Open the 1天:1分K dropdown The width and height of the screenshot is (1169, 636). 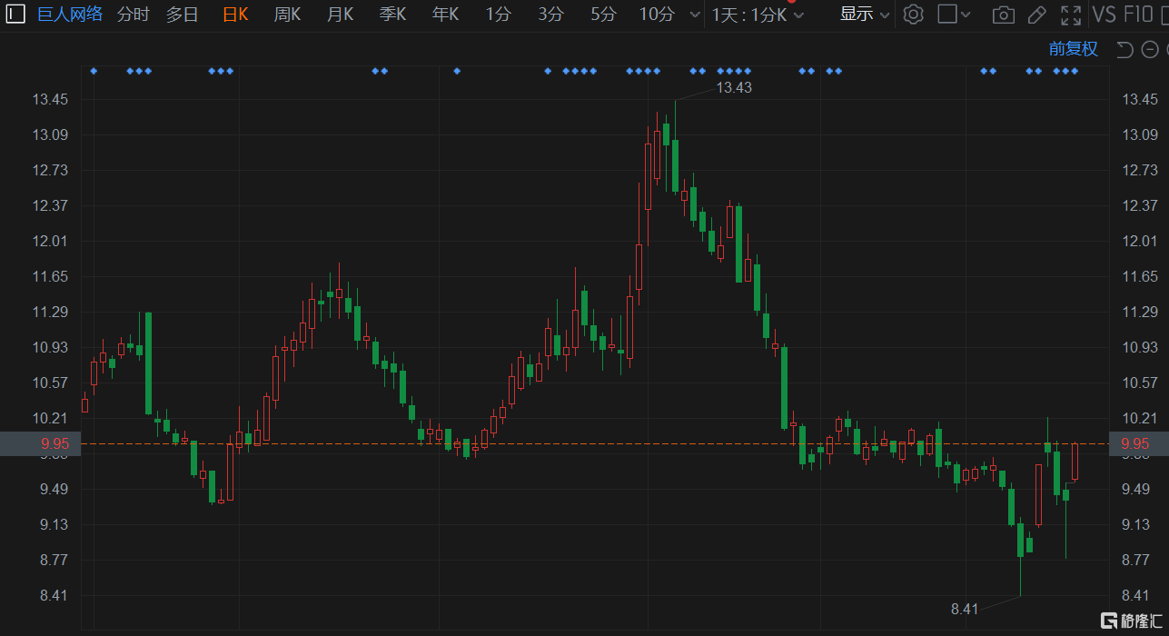pyautogui.click(x=758, y=15)
